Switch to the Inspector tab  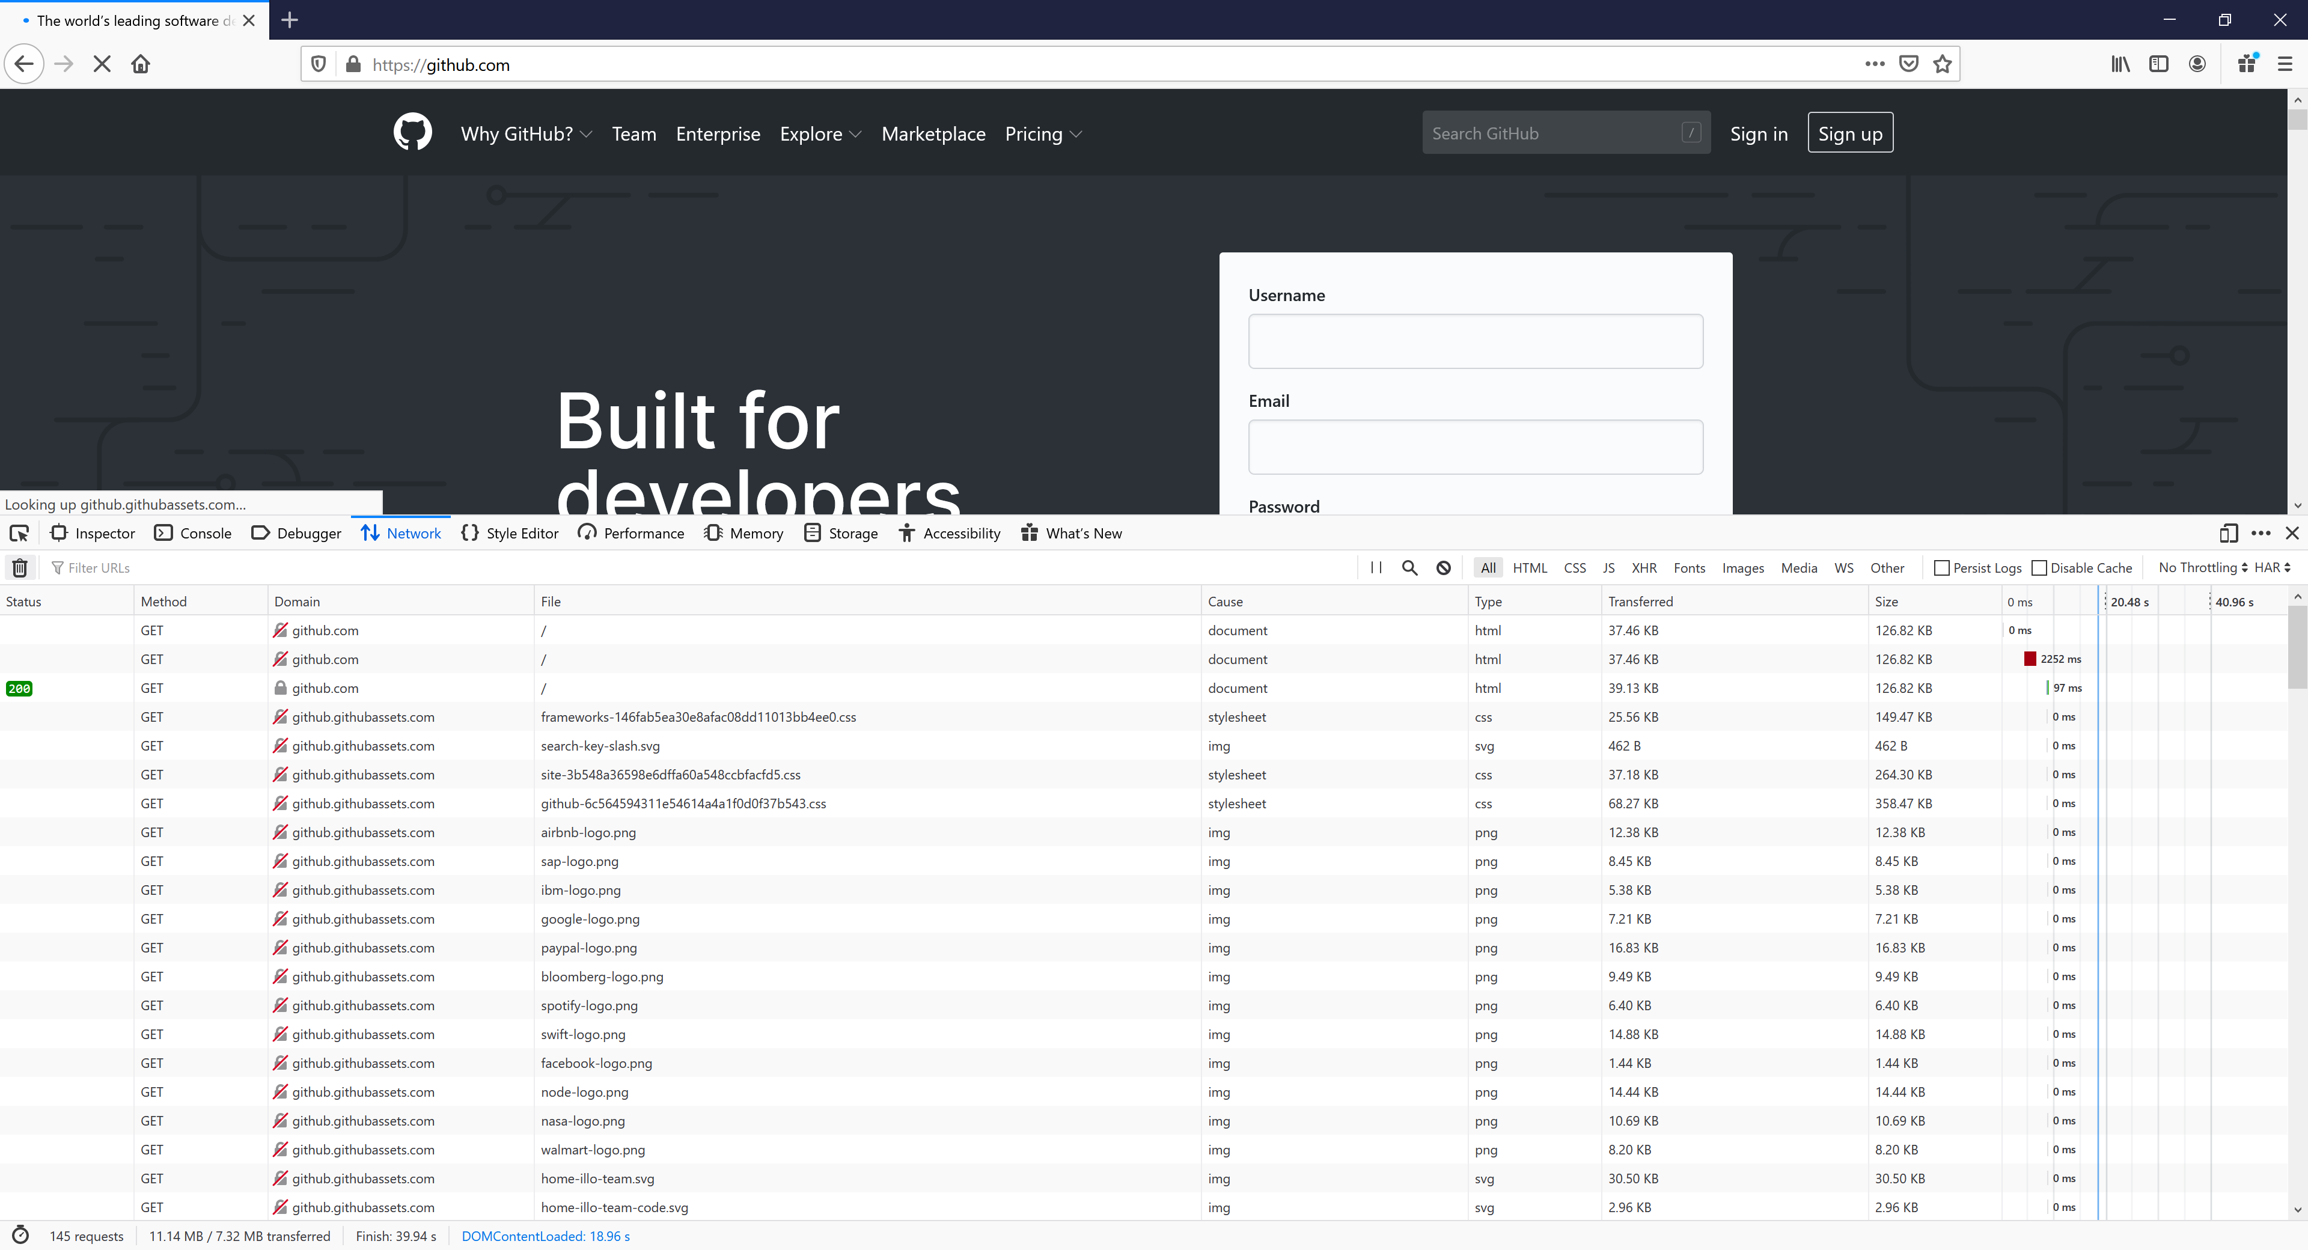click(x=93, y=534)
